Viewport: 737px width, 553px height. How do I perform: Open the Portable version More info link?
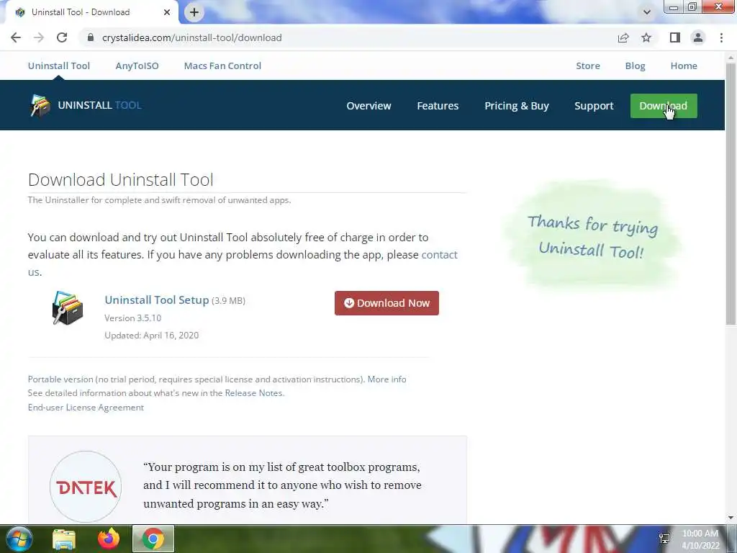386,379
